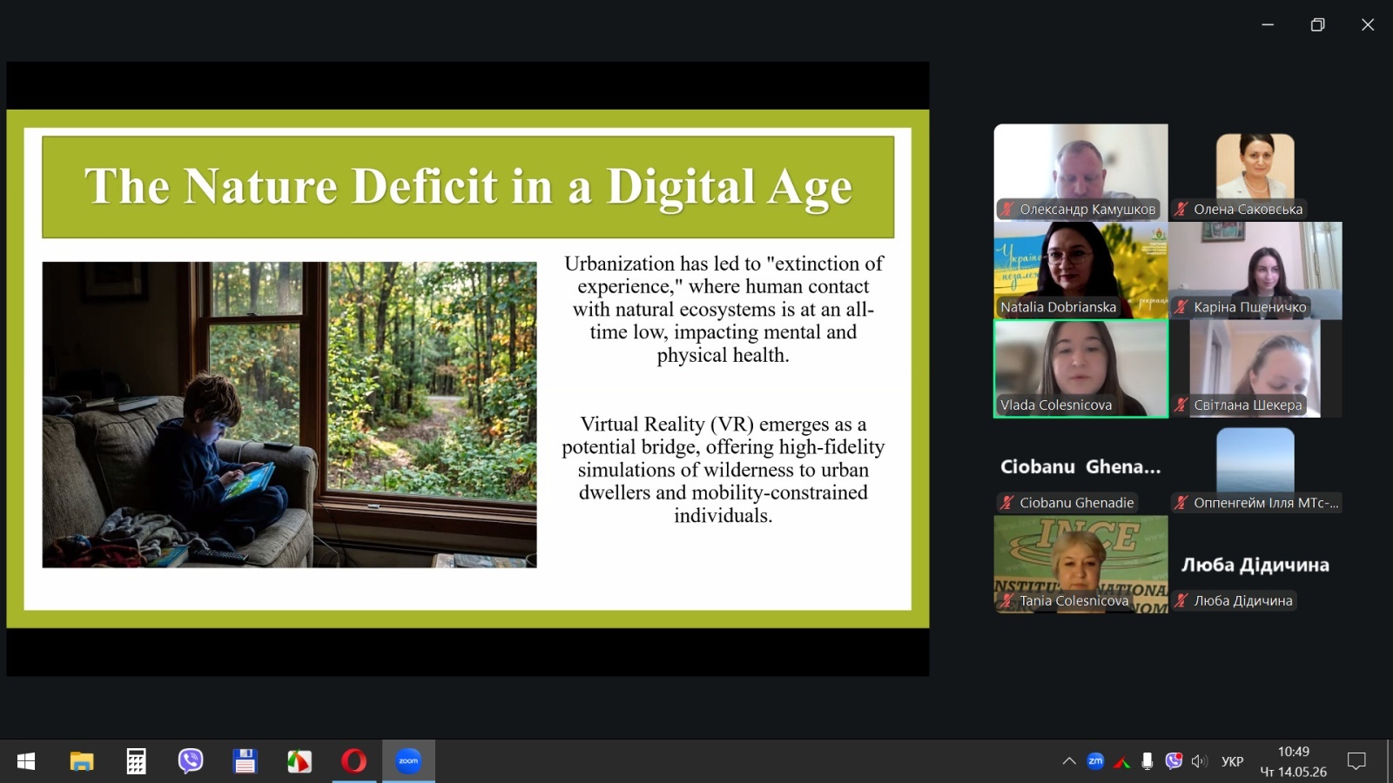Launch the Calculator taskbar icon
The image size is (1393, 783).
click(x=136, y=761)
